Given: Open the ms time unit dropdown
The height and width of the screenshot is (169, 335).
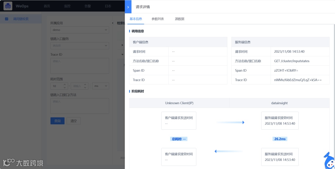Looking at the screenshot, I should pyautogui.click(x=100, y=86).
